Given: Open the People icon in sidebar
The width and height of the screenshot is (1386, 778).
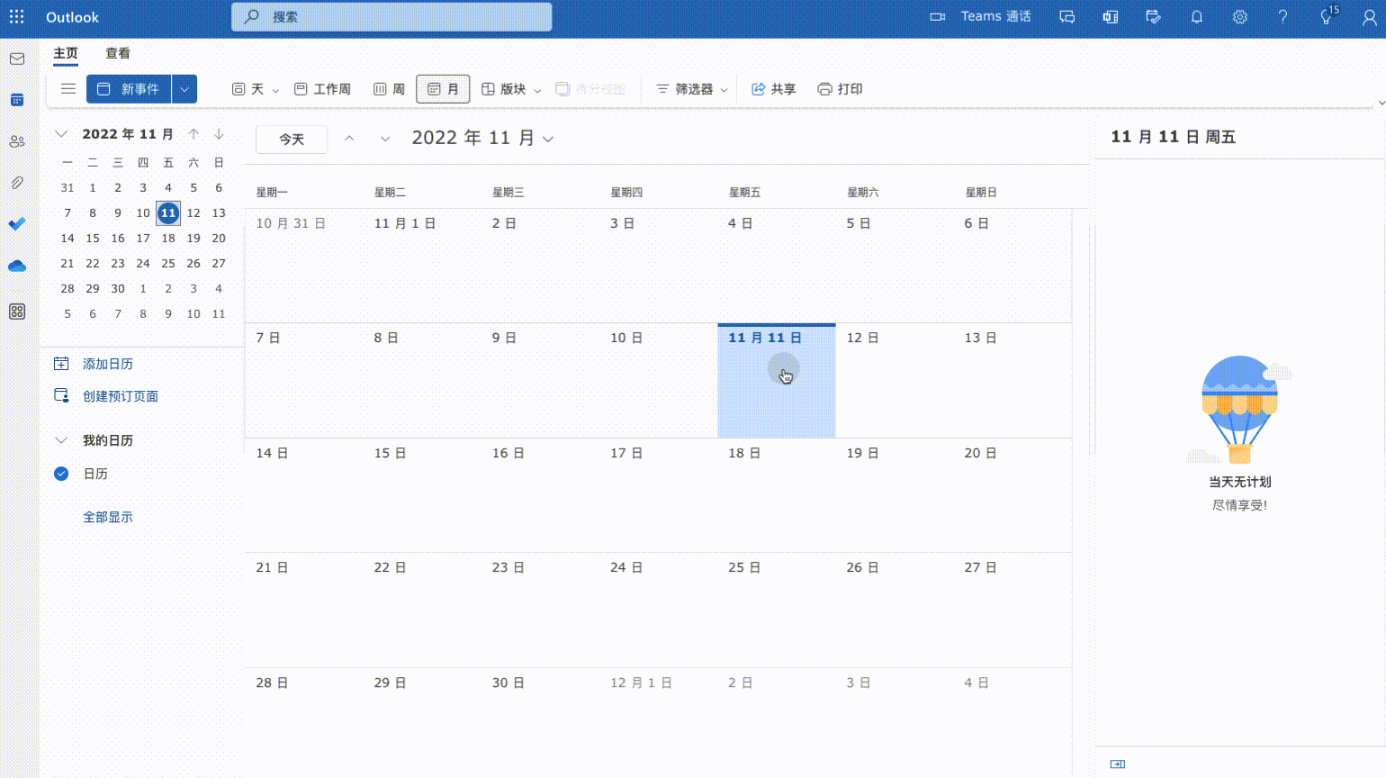Looking at the screenshot, I should (17, 141).
